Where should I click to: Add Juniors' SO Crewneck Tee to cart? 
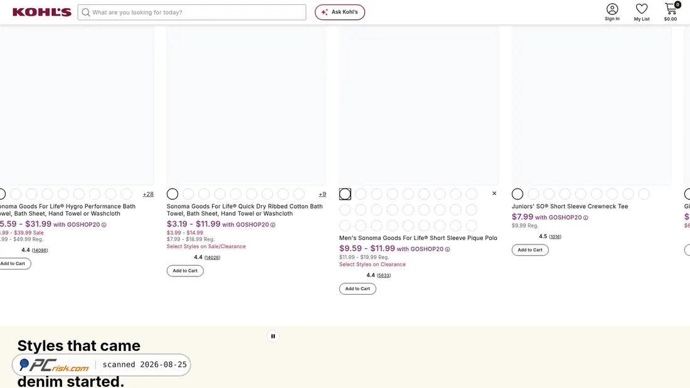(530, 250)
